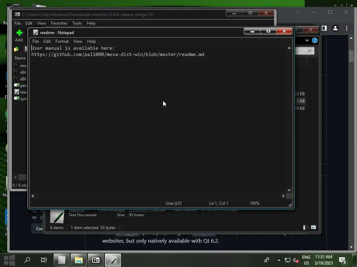
Task: Switch Explorer to details view icon
Action: pos(306,227)
